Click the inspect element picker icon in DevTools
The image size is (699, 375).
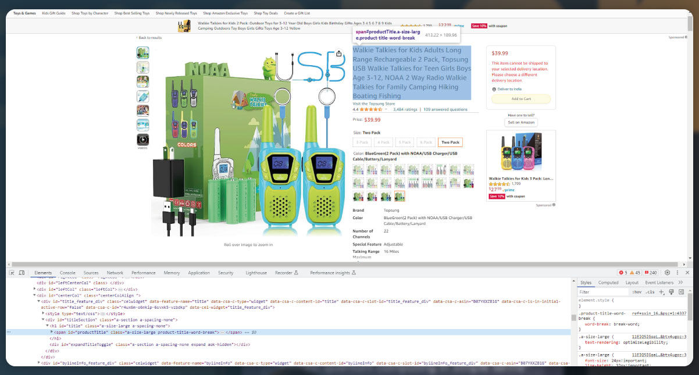(x=13, y=273)
